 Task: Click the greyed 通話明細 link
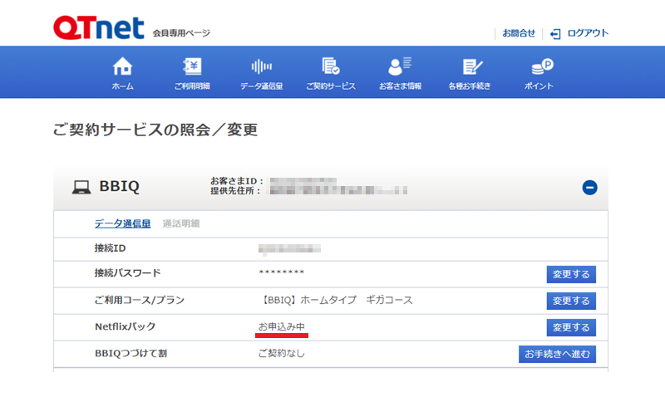(x=181, y=223)
